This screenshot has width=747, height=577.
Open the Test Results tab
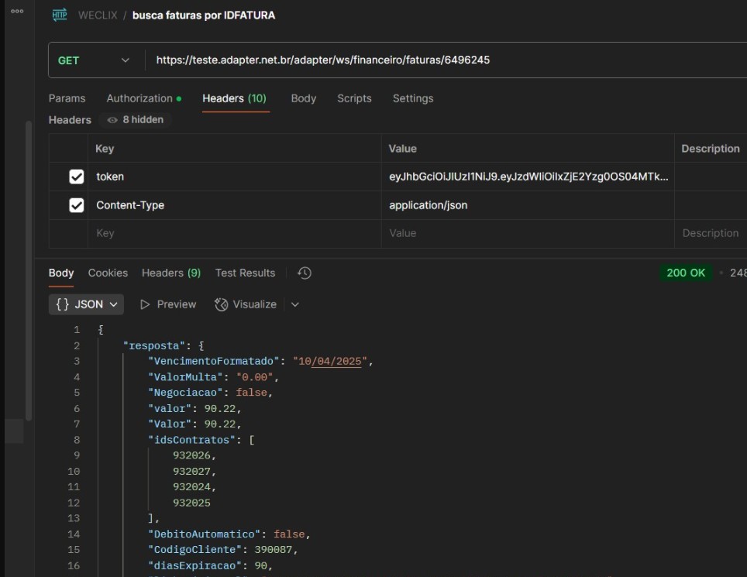pos(245,273)
